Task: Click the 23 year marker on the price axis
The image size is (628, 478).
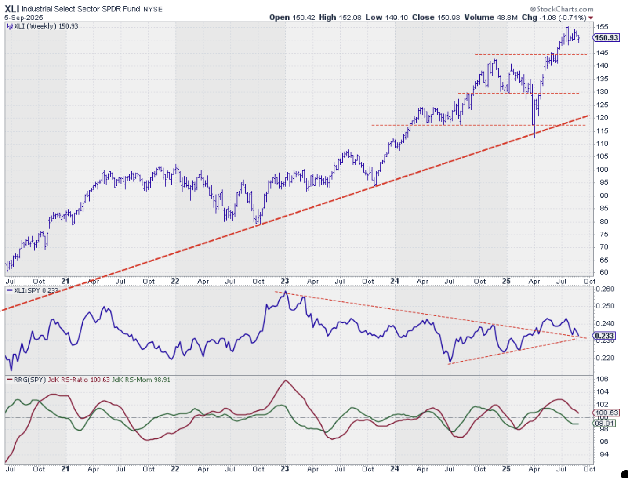Action: (285, 281)
